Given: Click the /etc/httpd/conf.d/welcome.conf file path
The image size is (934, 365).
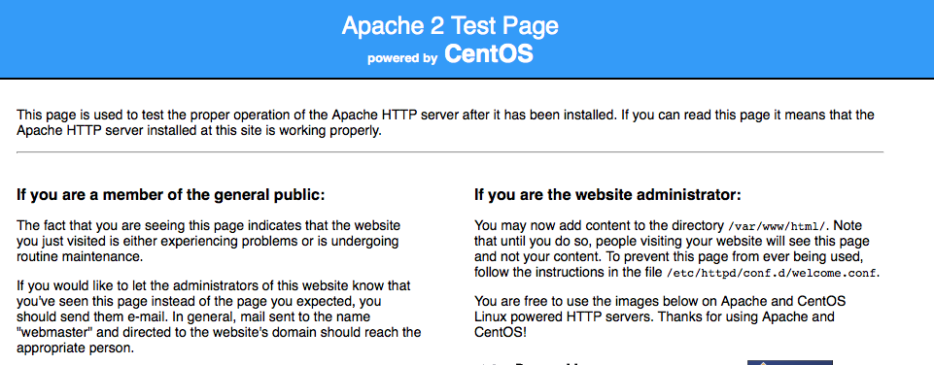Looking at the screenshot, I should pos(772,274).
